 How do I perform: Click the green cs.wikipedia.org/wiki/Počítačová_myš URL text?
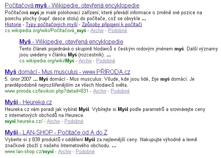[45, 31]
